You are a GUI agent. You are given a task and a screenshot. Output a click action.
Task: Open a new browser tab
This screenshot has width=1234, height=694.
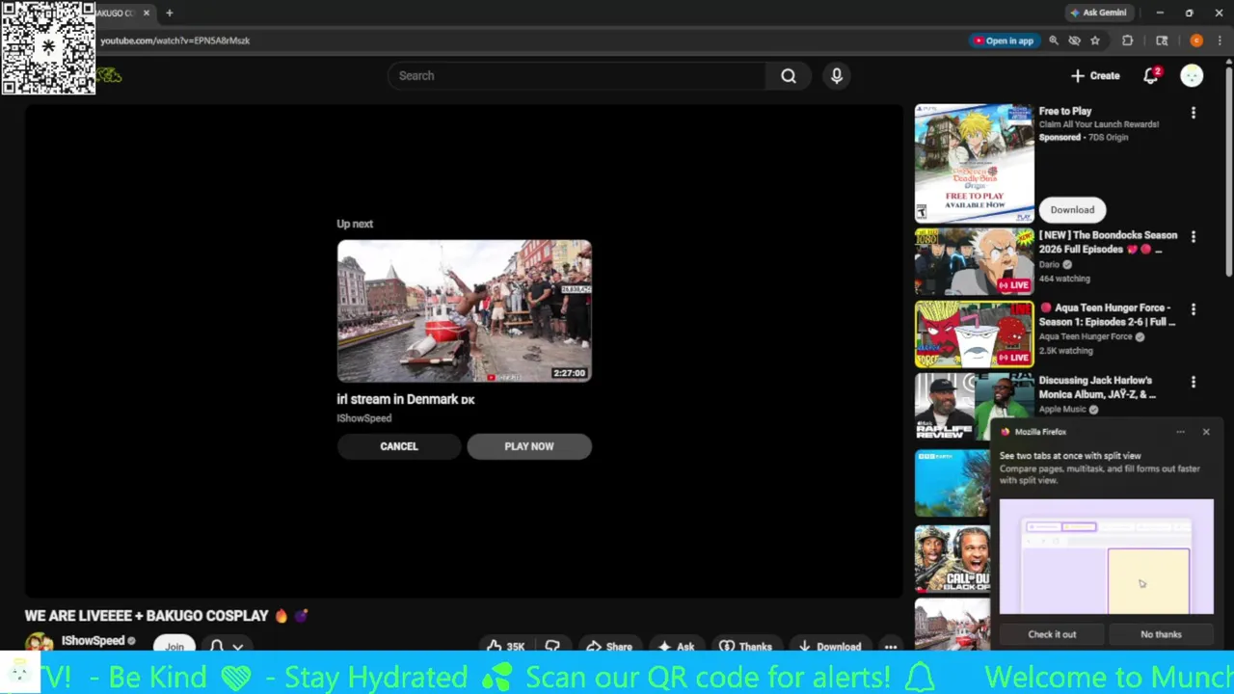point(169,13)
